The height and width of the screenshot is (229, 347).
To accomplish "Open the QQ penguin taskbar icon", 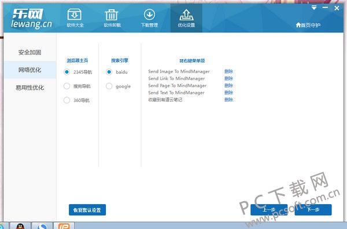I will coord(20,226).
